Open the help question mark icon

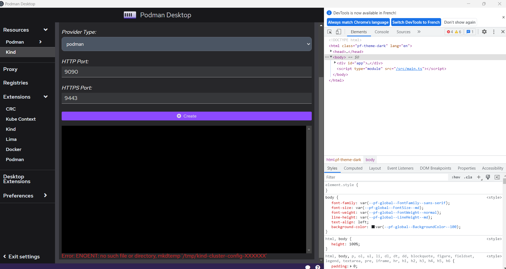click(x=318, y=267)
